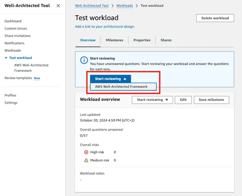Select the Overview tab
The image size is (242, 196).
88,40
